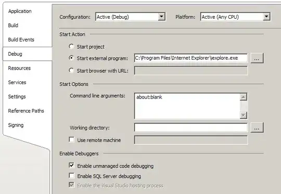Enable the Use remote machine checkbox
The width and height of the screenshot is (281, 194).
click(x=72, y=140)
